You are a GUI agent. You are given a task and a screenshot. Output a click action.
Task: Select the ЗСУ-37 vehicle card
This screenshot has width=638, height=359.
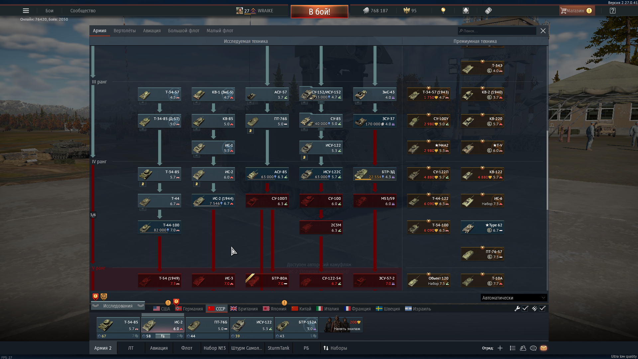pos(375,121)
